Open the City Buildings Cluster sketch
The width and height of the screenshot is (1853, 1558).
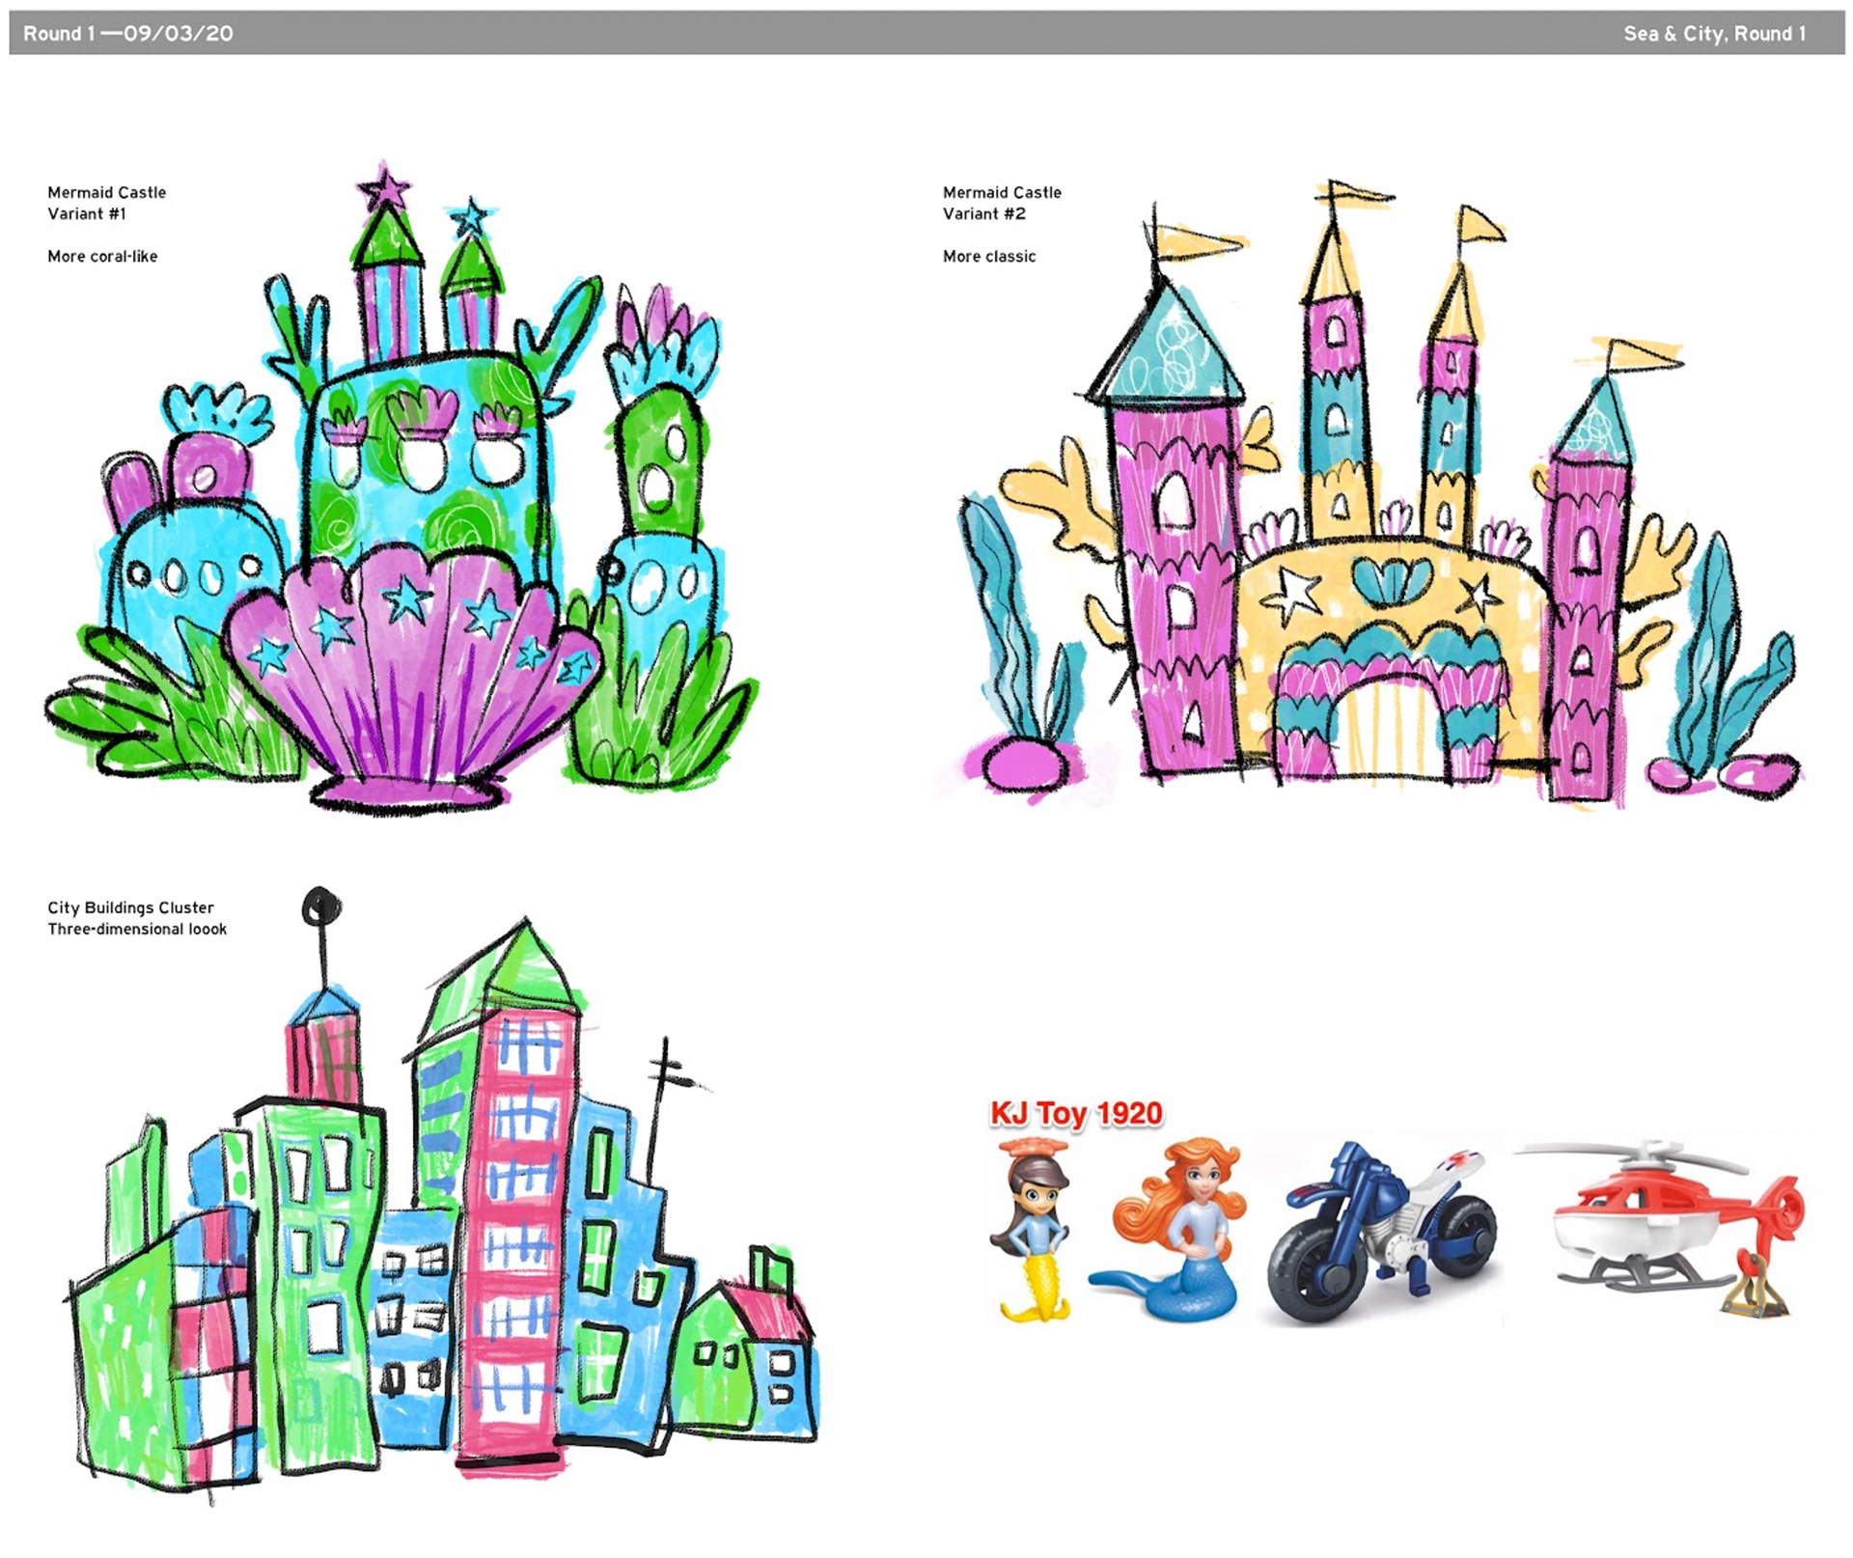tap(444, 1195)
